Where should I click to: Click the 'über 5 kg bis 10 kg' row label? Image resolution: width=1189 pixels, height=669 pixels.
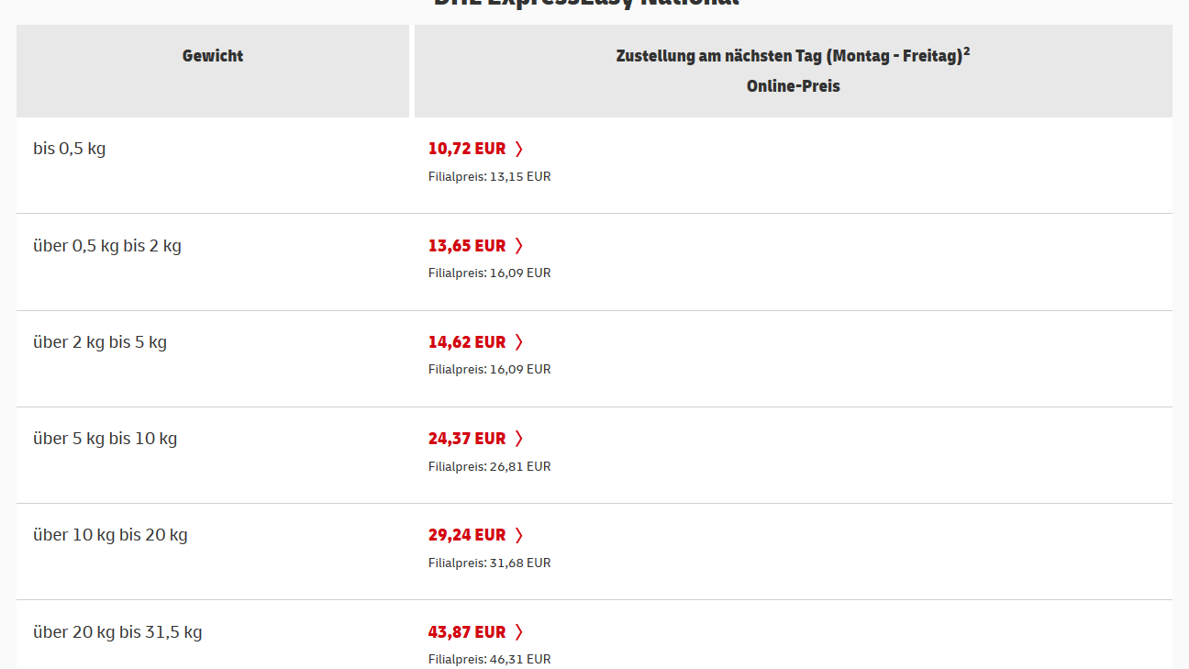tap(106, 439)
